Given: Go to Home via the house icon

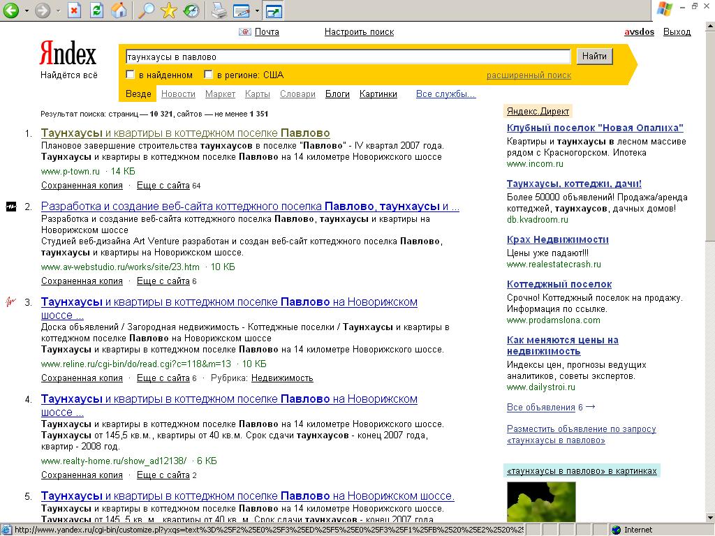Looking at the screenshot, I should (119, 10).
